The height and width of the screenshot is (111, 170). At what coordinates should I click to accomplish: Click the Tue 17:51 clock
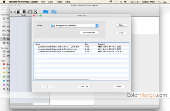pos(134,2)
